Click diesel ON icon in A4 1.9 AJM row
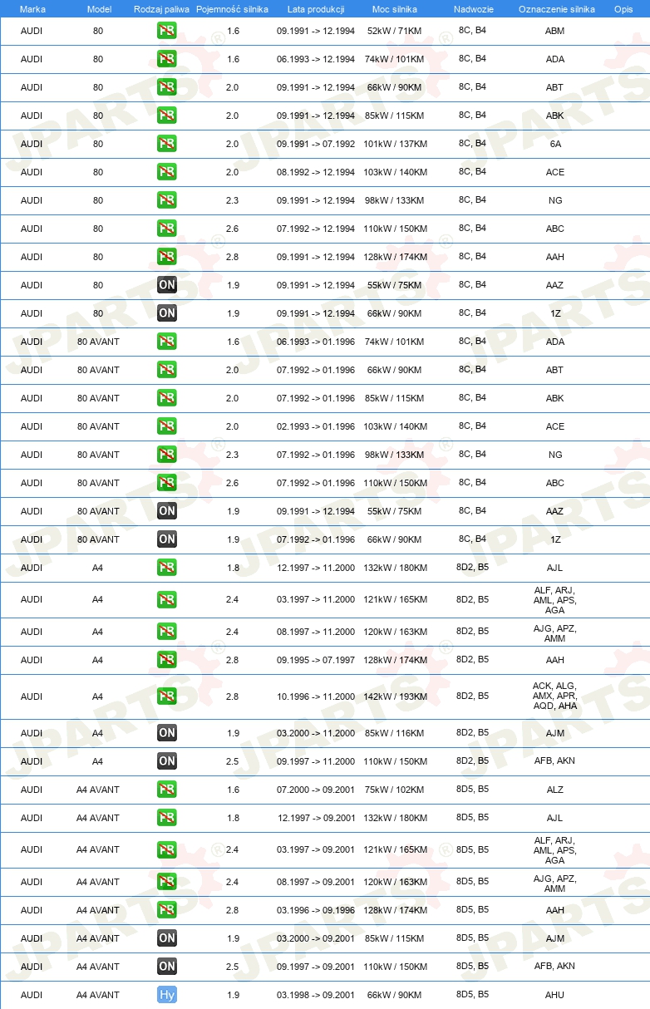Image resolution: width=650 pixels, height=1009 pixels. (x=166, y=733)
